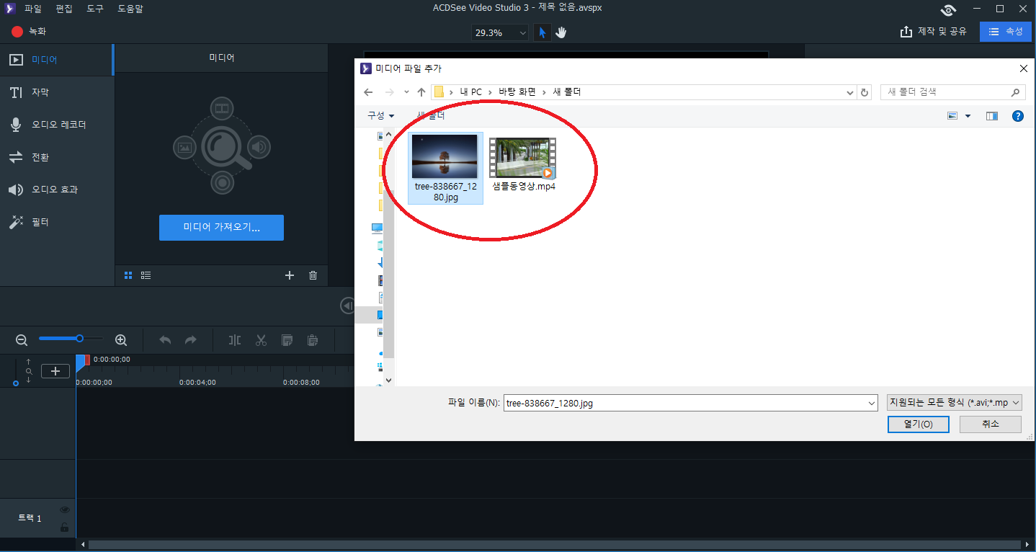Open the 도움말 menu
1036x552 pixels.
tap(131, 9)
